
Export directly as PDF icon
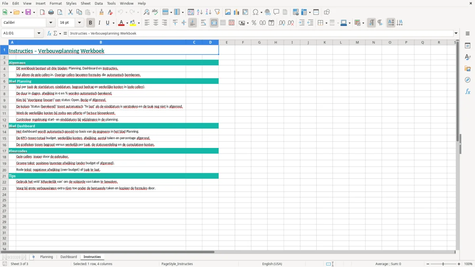(42, 12)
